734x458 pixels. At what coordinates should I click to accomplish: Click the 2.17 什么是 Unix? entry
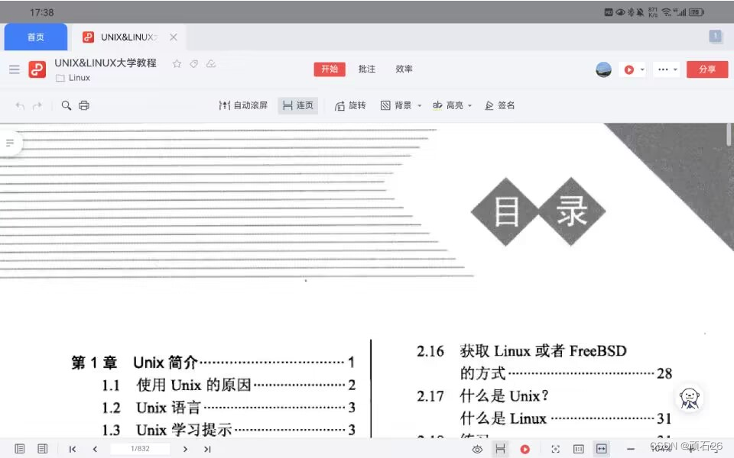482,396
